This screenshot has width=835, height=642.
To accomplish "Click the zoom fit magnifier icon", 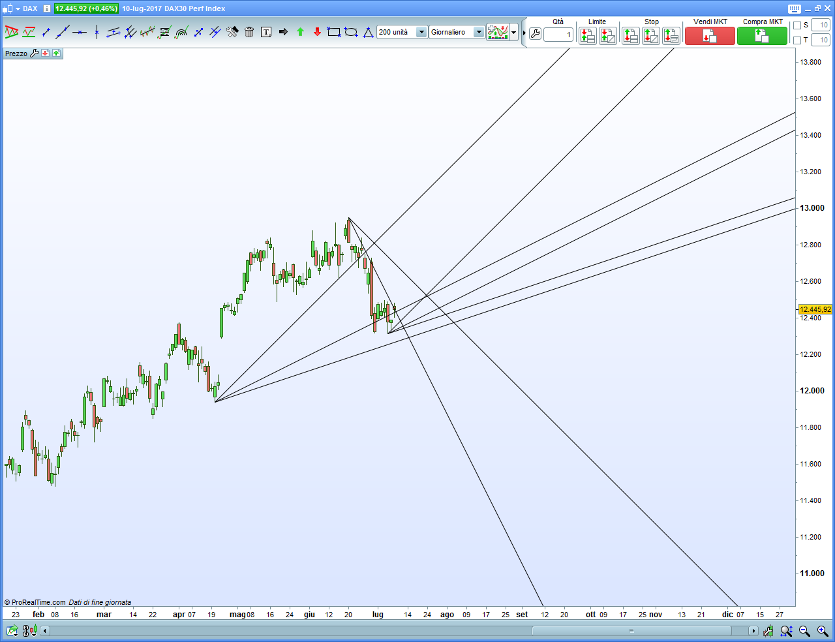I will (787, 630).
